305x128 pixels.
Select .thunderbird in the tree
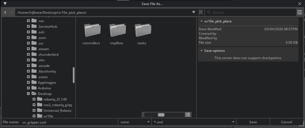(48, 55)
